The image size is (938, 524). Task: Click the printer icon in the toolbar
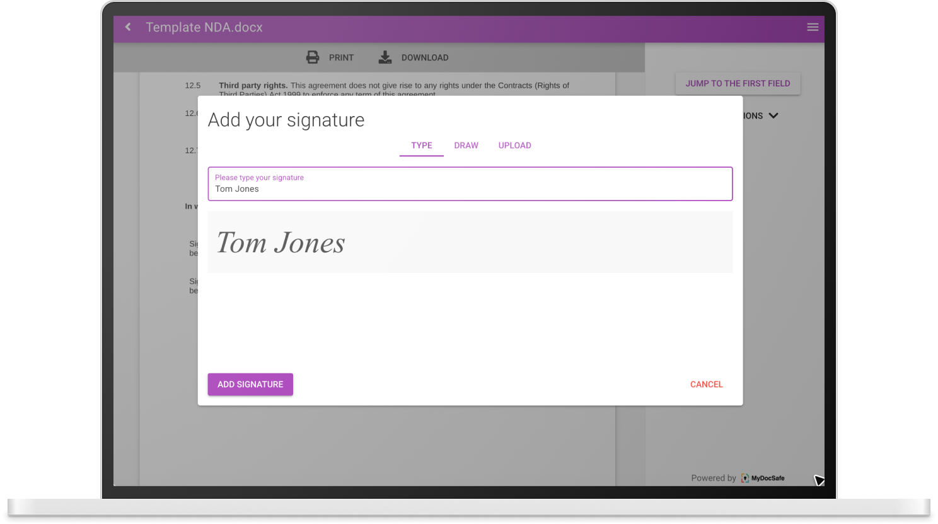click(313, 57)
